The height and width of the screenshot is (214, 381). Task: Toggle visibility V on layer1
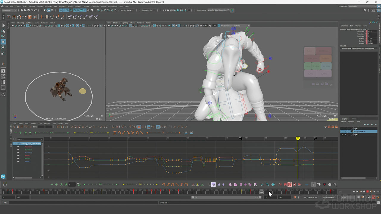click(342, 135)
